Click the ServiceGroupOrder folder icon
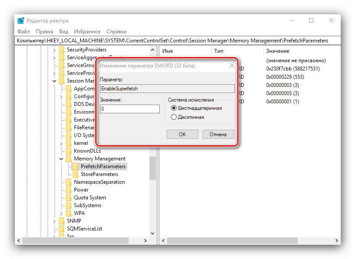 (61, 65)
